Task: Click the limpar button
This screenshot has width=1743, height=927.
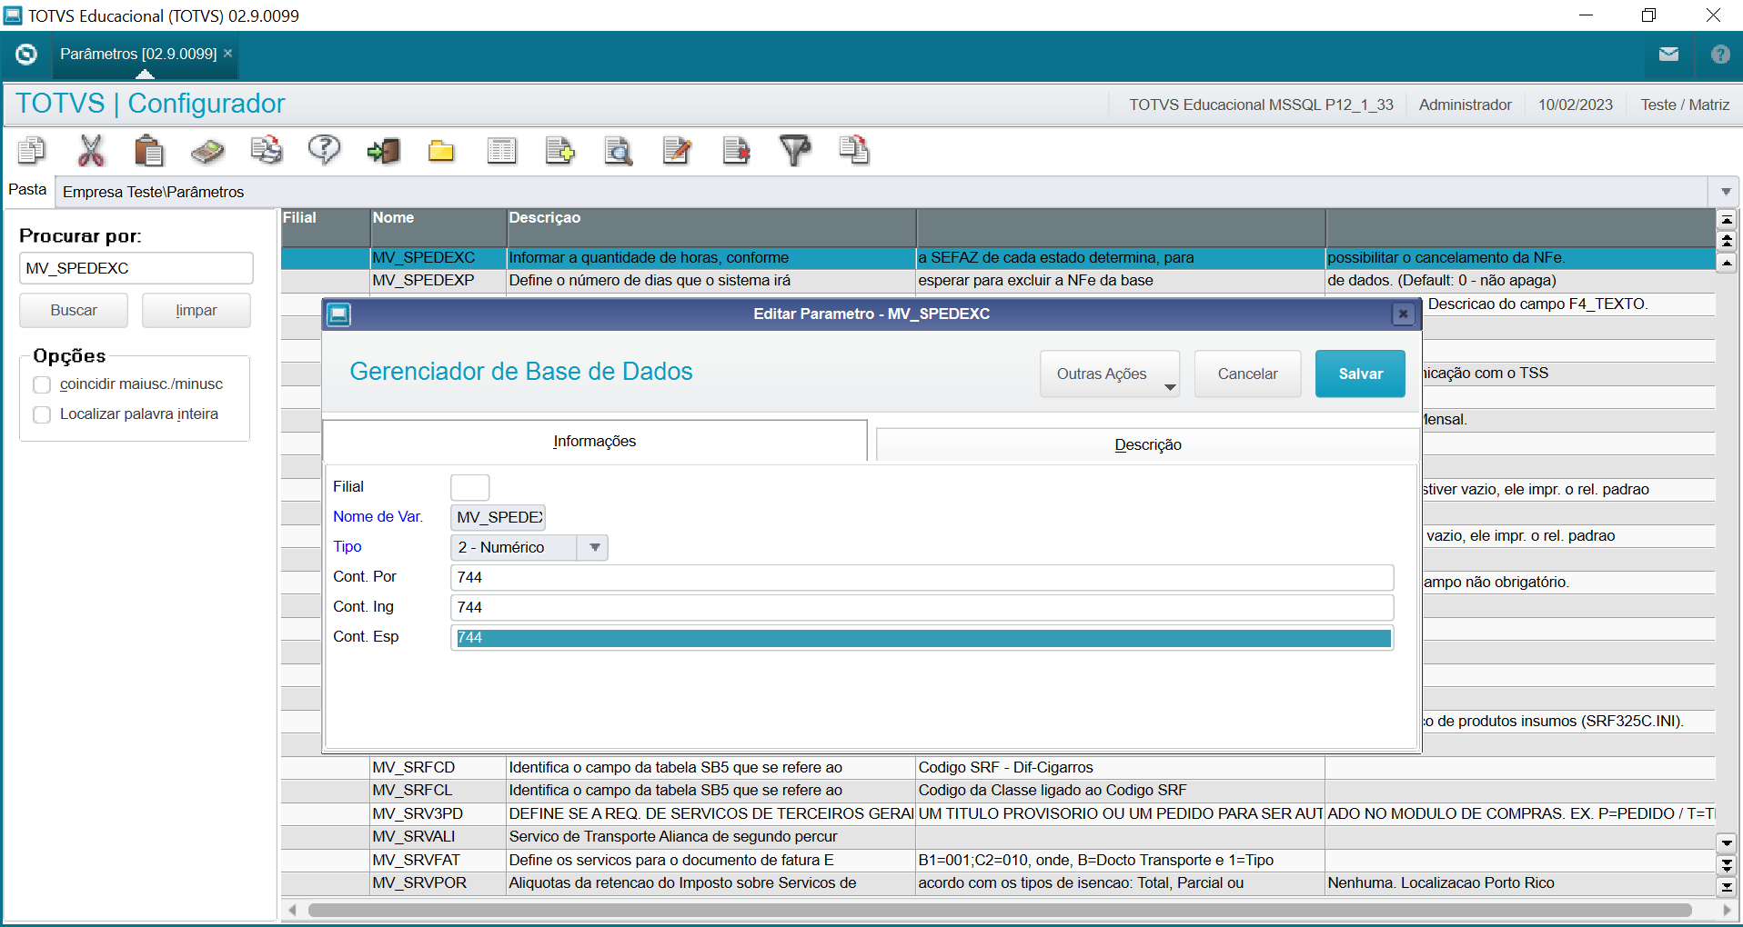Action: [196, 310]
